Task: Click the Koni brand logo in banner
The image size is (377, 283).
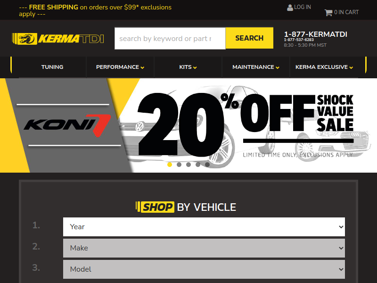Action: [x=67, y=125]
